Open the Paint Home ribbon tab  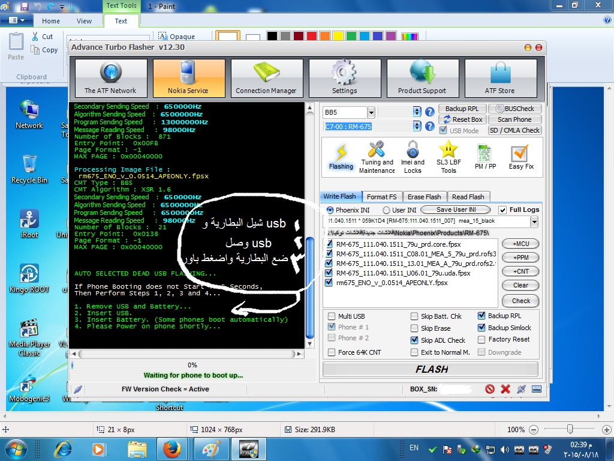(x=51, y=21)
